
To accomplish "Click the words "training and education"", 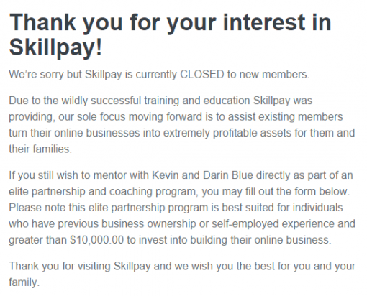I will pyautogui.click(x=197, y=101).
